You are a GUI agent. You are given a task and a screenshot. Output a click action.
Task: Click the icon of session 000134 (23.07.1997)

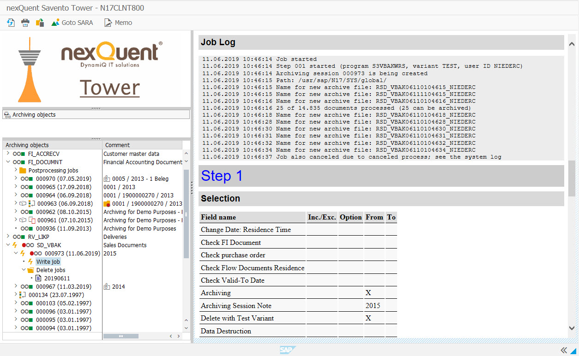click(x=23, y=295)
